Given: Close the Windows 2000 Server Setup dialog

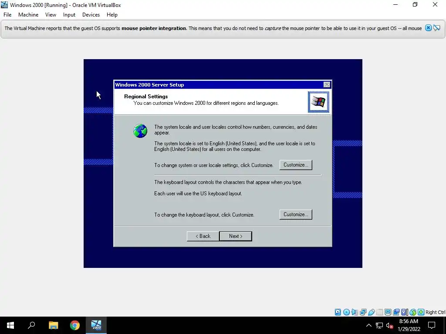Looking at the screenshot, I should point(327,85).
